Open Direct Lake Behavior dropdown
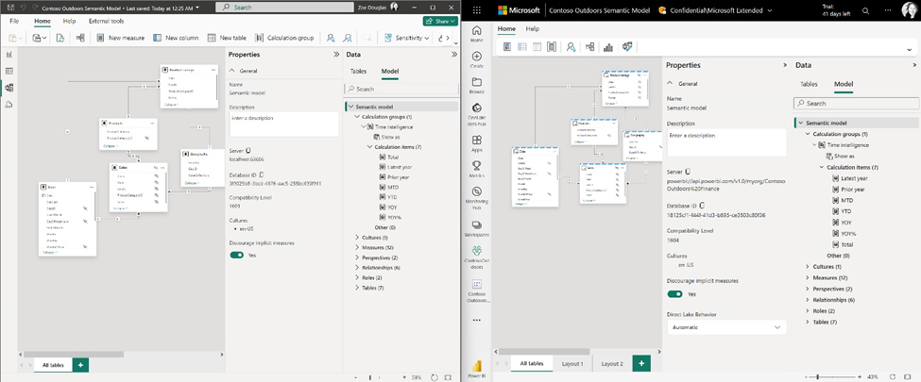 point(726,327)
